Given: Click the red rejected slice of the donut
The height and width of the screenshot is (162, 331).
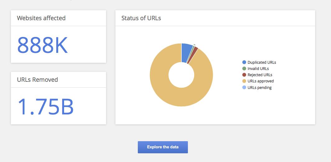Looking at the screenshot, I should pos(195,49).
